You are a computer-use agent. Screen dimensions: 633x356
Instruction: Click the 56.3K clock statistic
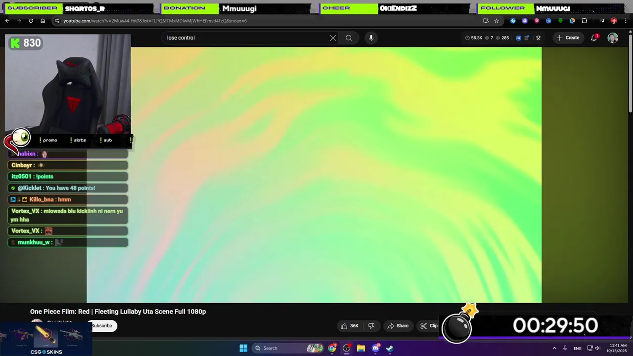click(474, 38)
